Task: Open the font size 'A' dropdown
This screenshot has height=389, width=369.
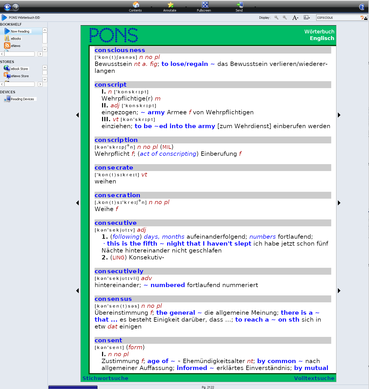Action: [x=295, y=18]
